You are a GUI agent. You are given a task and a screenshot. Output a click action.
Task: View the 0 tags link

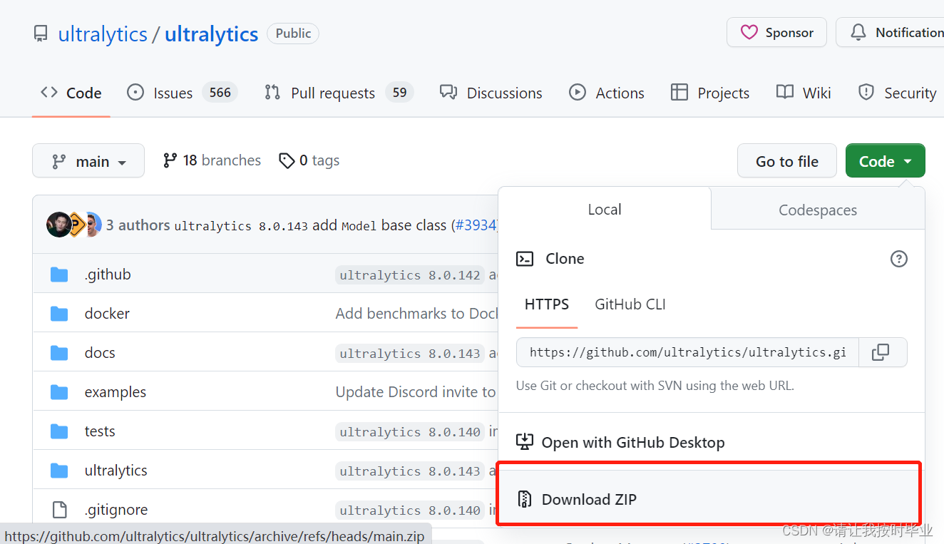coord(309,160)
